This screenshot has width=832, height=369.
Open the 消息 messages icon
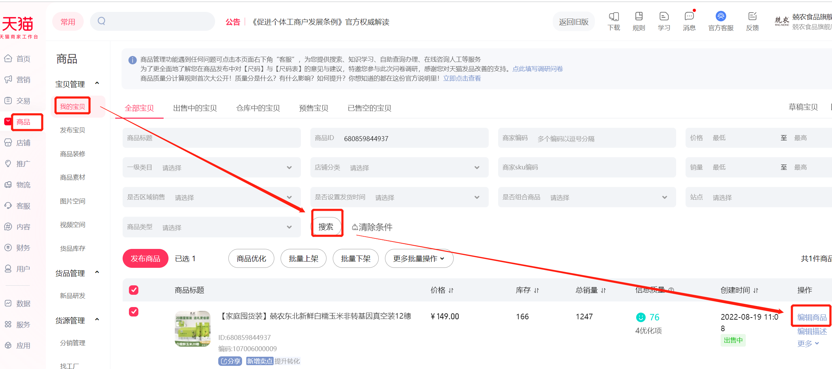689,21
